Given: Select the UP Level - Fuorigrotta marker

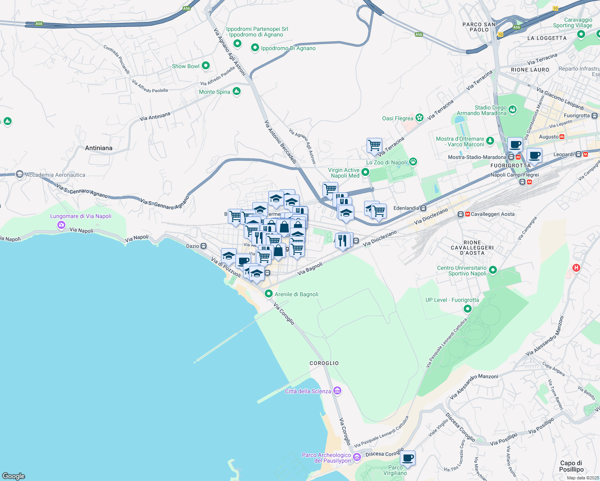Looking at the screenshot, I should pyautogui.click(x=467, y=309).
